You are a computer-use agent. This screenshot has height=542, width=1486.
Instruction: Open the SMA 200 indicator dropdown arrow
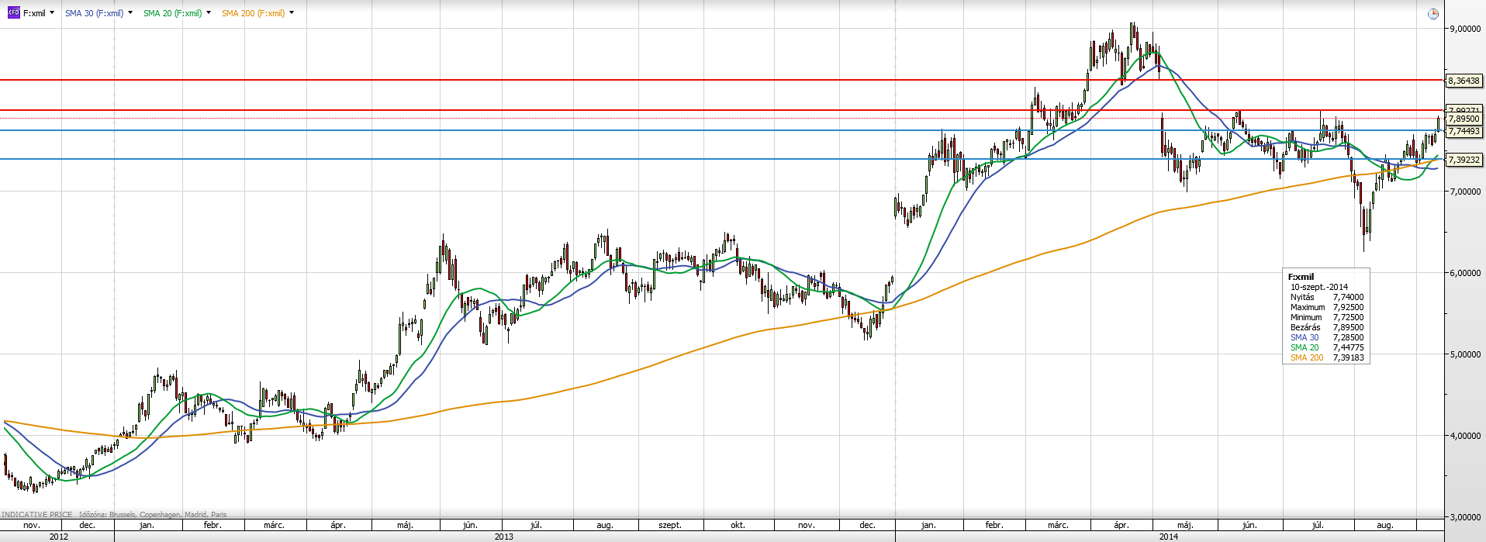[292, 12]
